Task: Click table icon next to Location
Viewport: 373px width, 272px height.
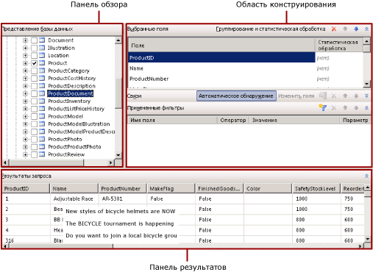Action: pos(42,55)
